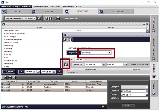Click the Comment input field
The width and height of the screenshot is (159, 110).
pyautogui.click(x=134, y=98)
